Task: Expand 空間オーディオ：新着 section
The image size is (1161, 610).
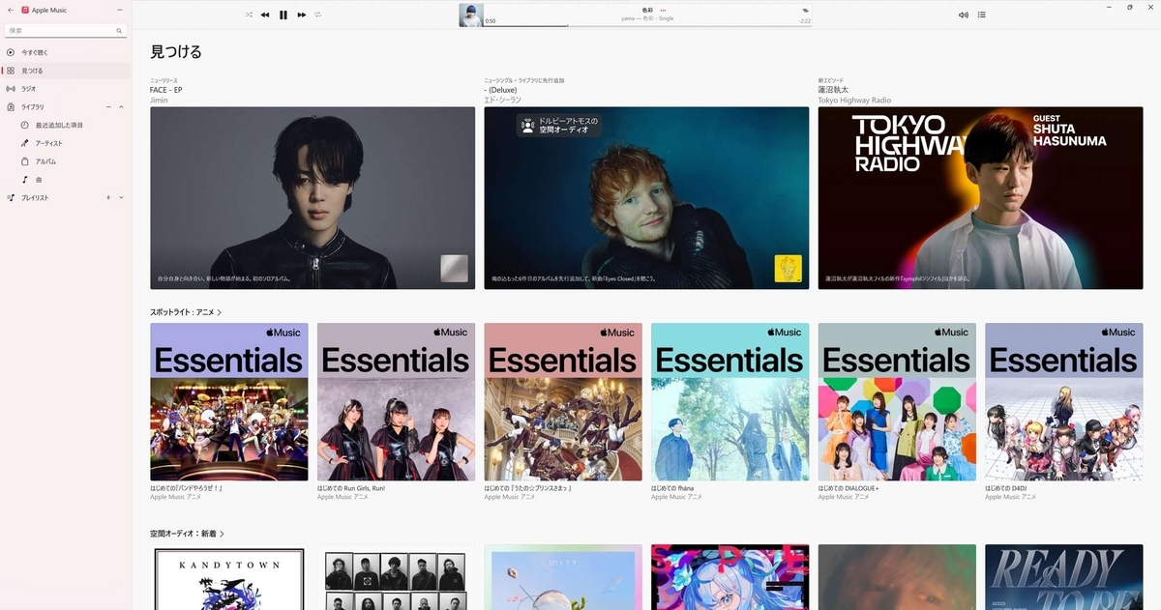Action: (x=187, y=534)
